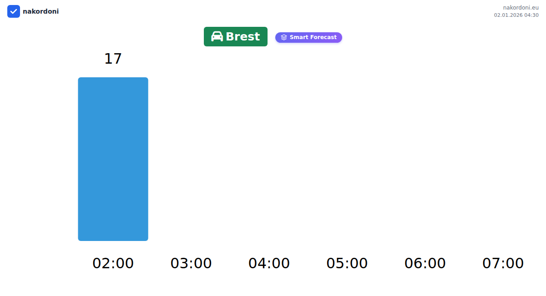This screenshot has height=296, width=546.
Task: Click the empty chart column above 06:00
Action: 425,159
